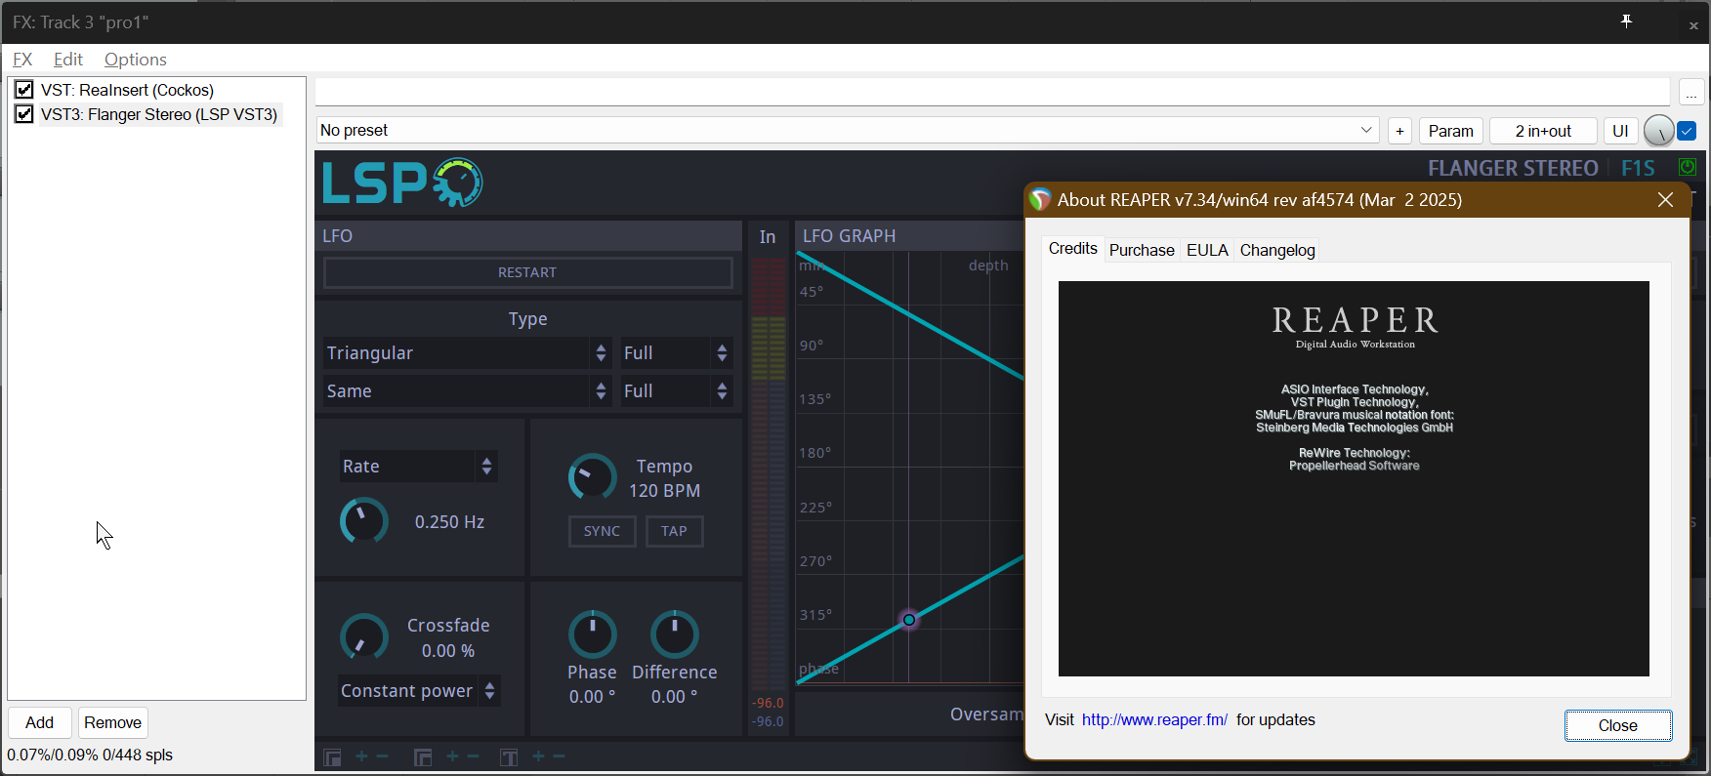
Task: Toggle the Flanger Stereo (LSP VST3) checkbox
Action: [24, 114]
